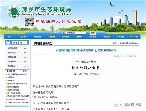The height and width of the screenshot is (111, 146).
Task: Click 本局专题 in the breadcrumb trail
Action: click(x=121, y=43)
